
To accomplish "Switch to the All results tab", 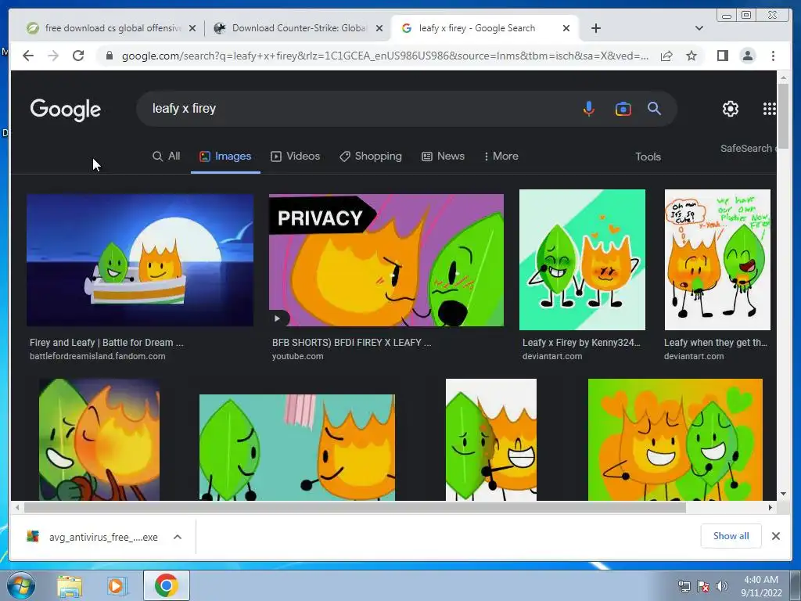I will (167, 157).
